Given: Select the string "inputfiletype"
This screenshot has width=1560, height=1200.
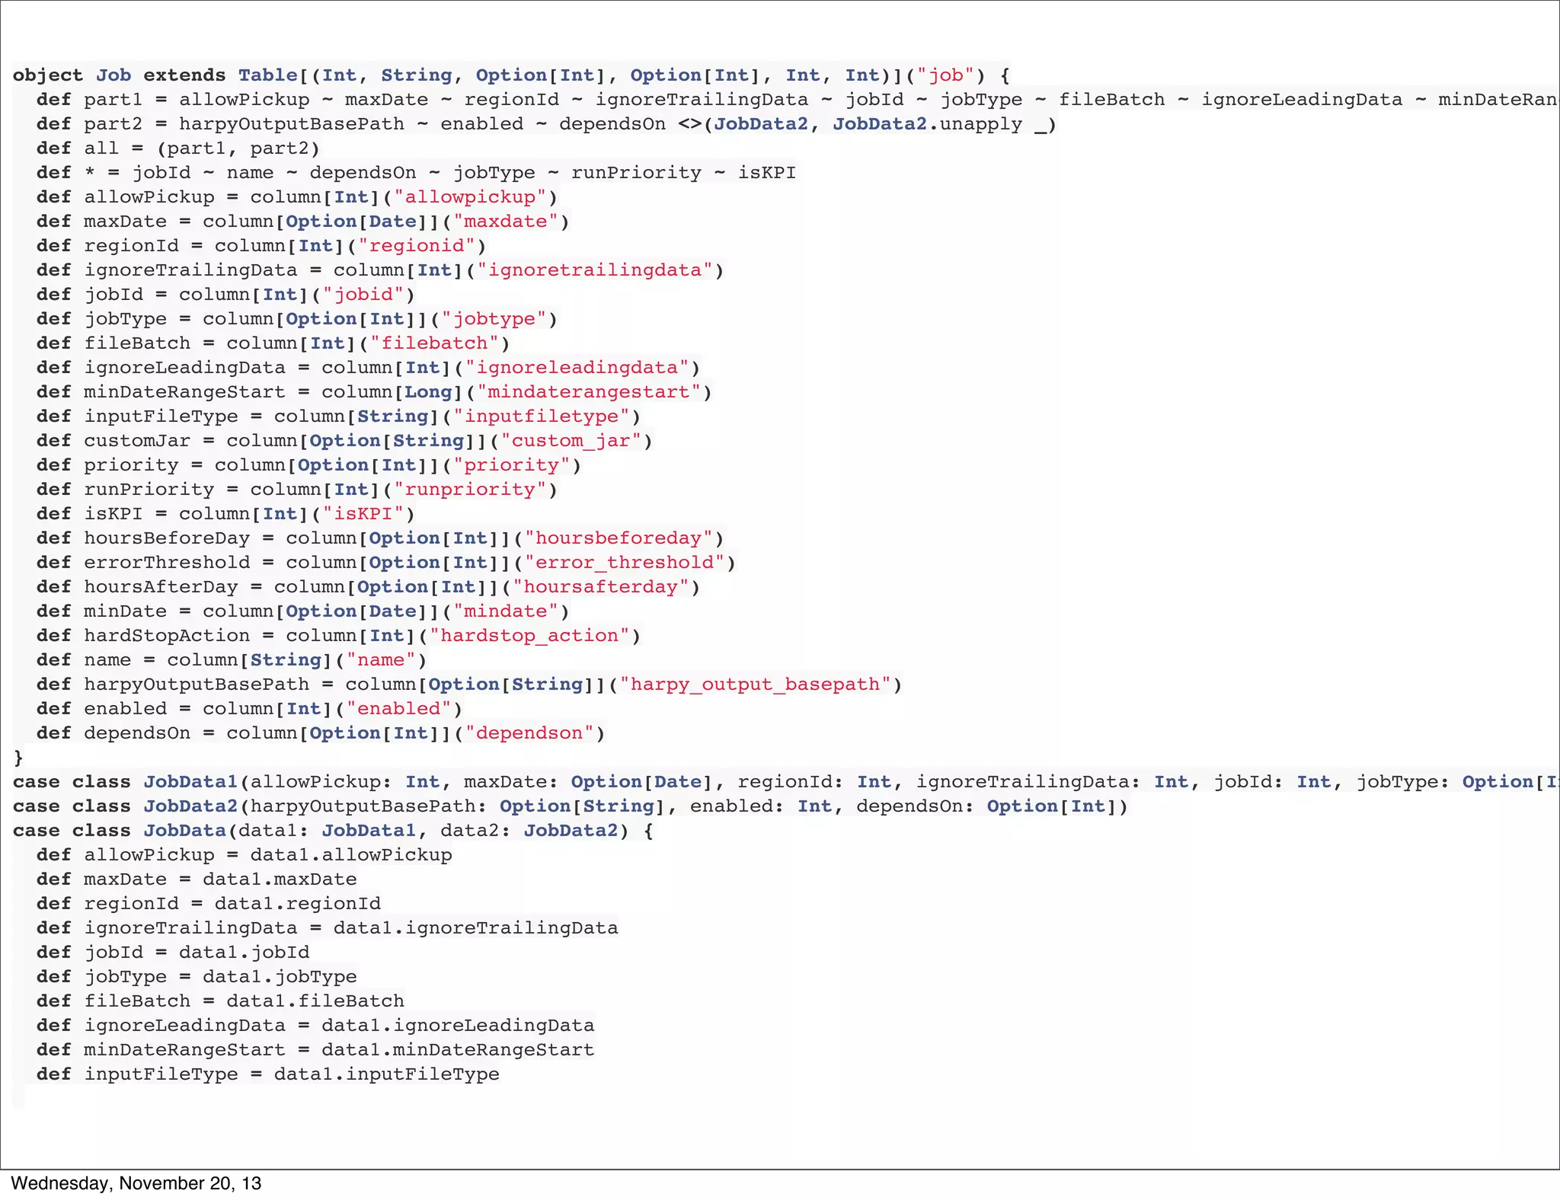Looking at the screenshot, I should tap(542, 416).
